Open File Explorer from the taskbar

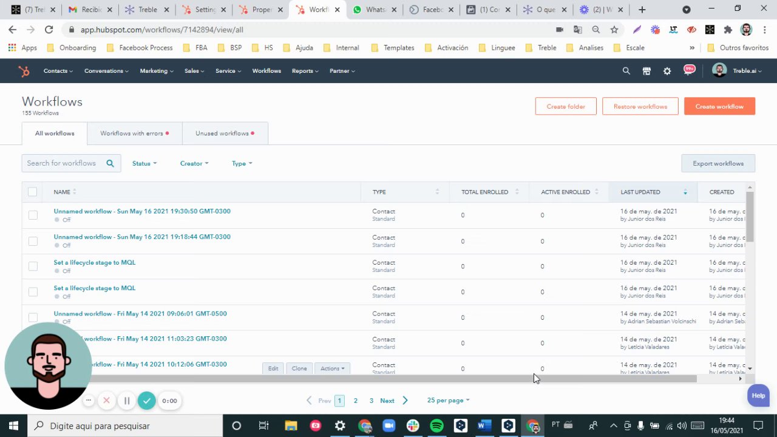291,425
